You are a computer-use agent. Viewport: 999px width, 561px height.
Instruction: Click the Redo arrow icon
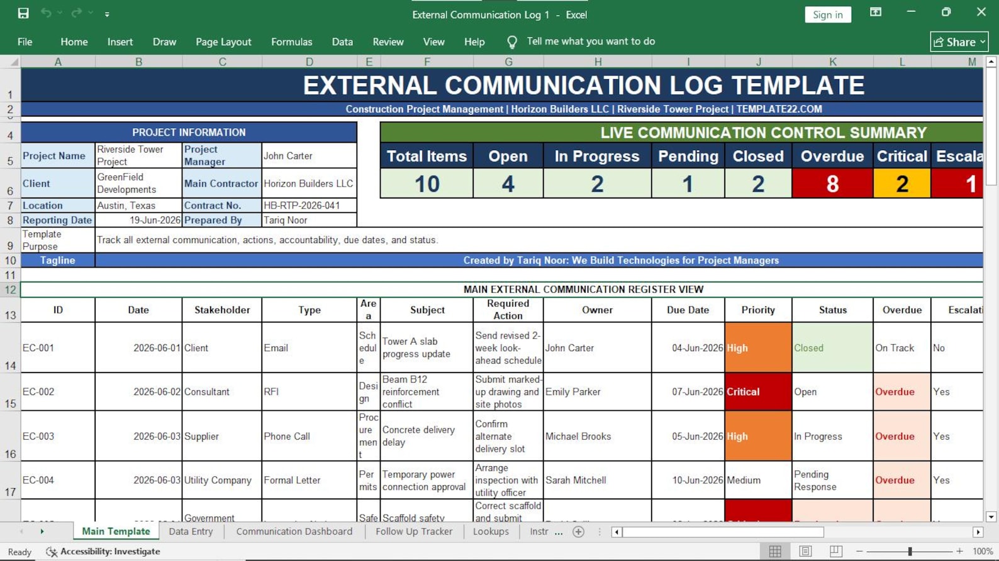point(76,13)
